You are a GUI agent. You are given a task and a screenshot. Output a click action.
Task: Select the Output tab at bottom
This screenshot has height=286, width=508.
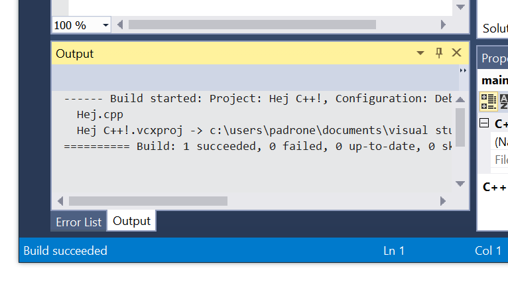[131, 221]
